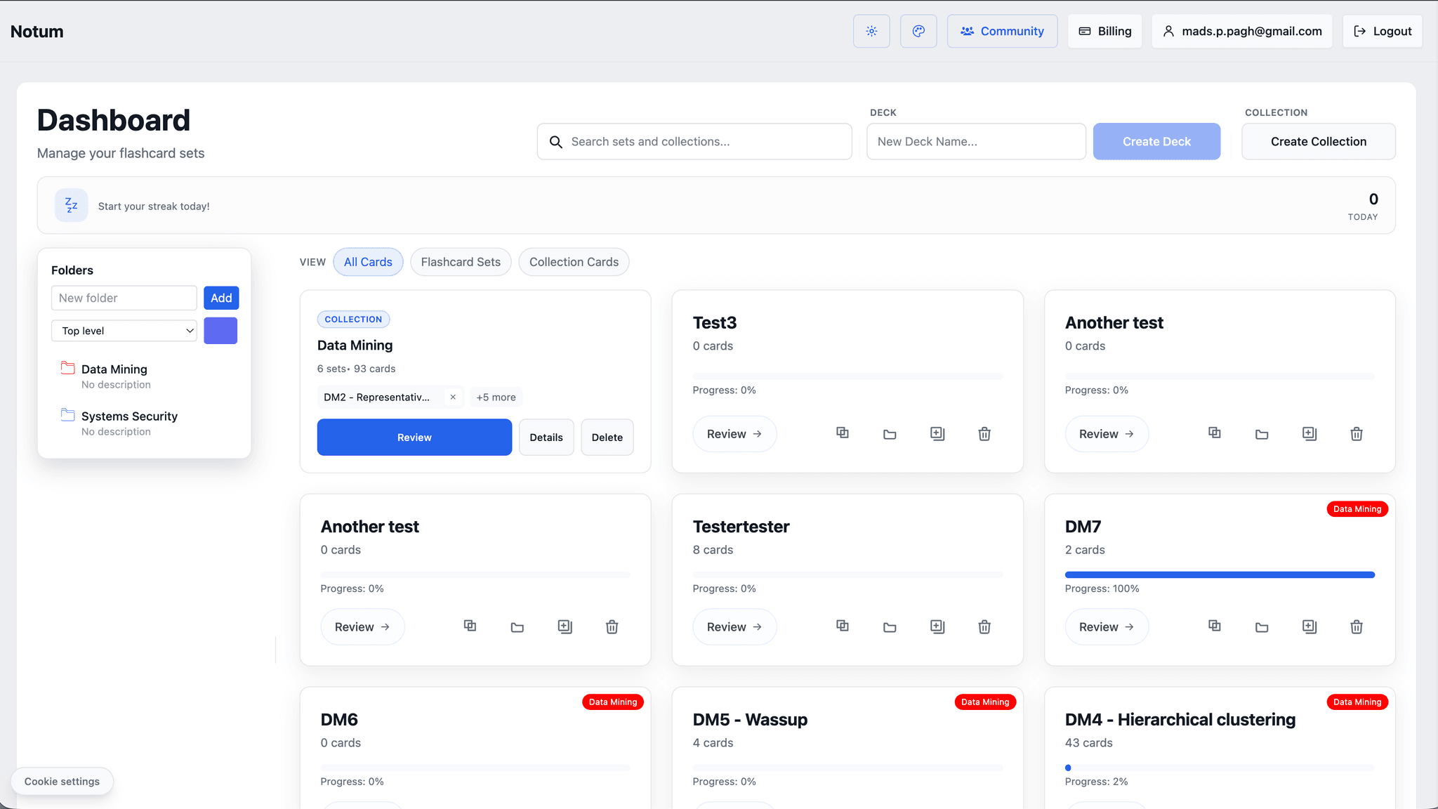Click the full blue DM7 progress bar
Image resolution: width=1438 pixels, height=809 pixels.
click(1220, 575)
